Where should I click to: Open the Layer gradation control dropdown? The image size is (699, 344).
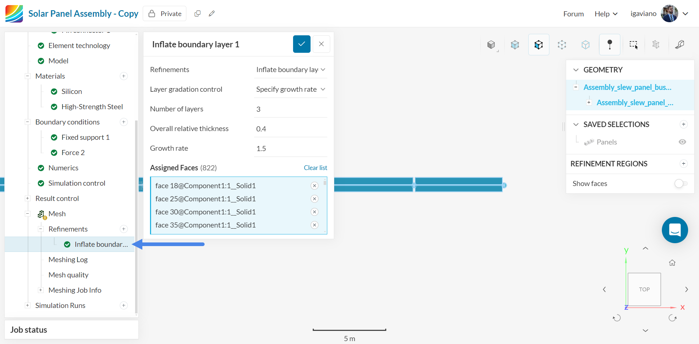[x=290, y=89]
